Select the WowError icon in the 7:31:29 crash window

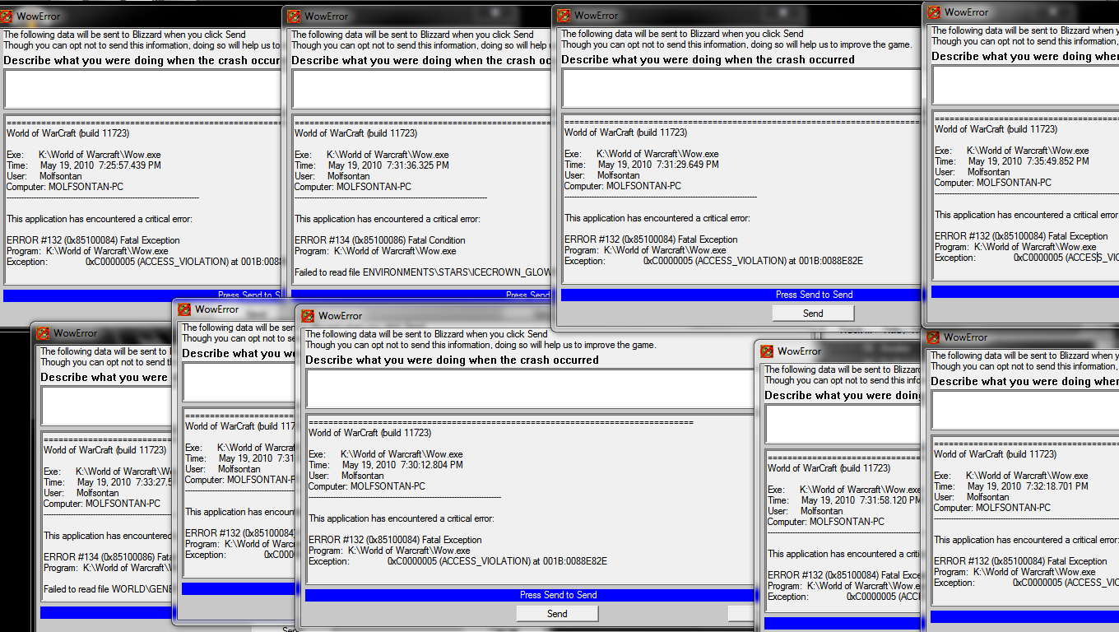click(563, 15)
